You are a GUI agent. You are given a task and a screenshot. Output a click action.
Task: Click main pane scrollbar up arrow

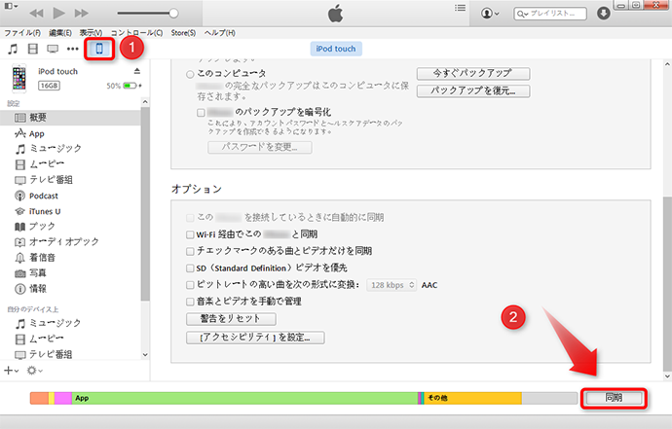pos(667,64)
